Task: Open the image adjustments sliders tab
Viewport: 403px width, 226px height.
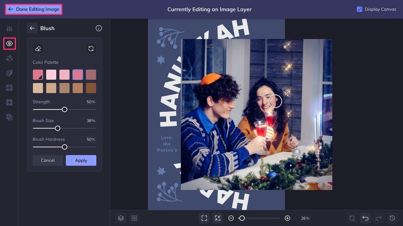Action: coord(9,29)
